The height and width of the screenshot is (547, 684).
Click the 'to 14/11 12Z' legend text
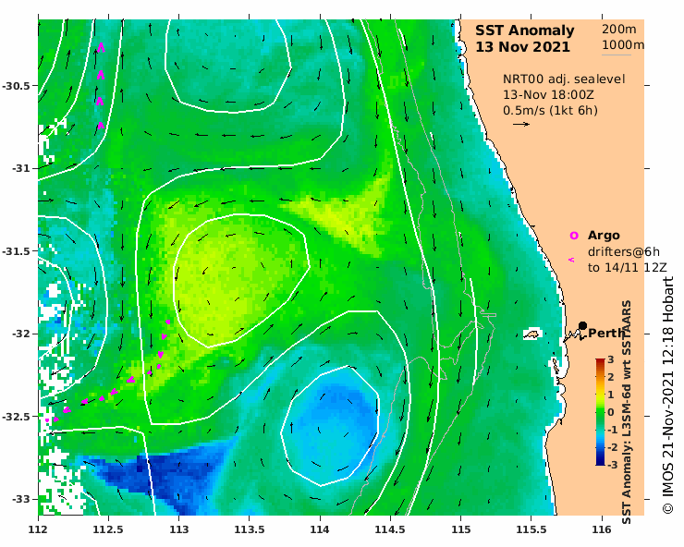click(628, 268)
